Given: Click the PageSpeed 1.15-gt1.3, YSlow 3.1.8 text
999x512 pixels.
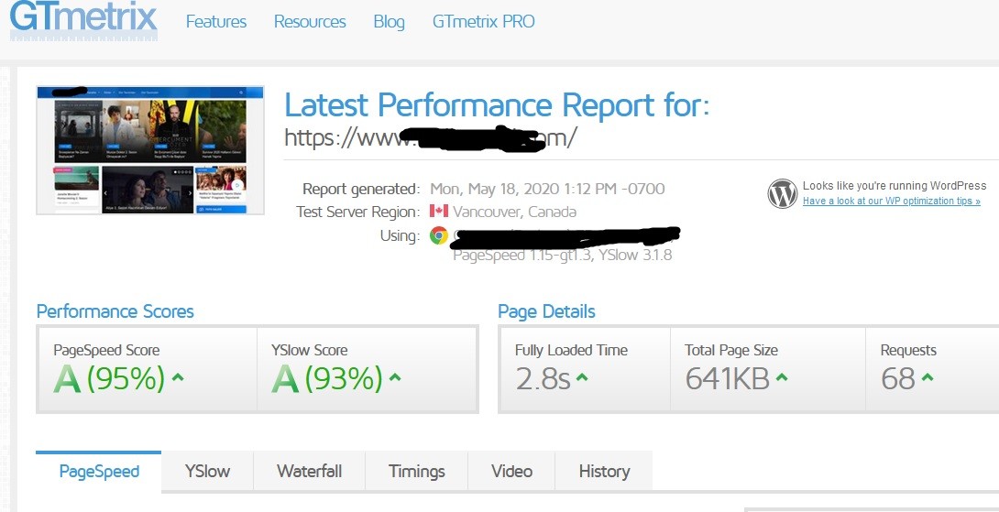Looking at the screenshot, I should pyautogui.click(x=563, y=256).
